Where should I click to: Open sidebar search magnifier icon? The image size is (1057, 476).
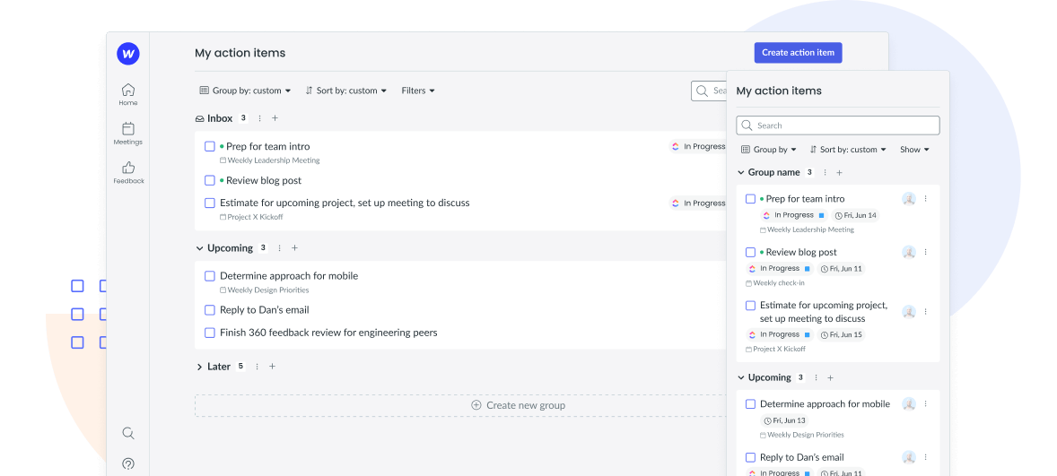coord(128,433)
